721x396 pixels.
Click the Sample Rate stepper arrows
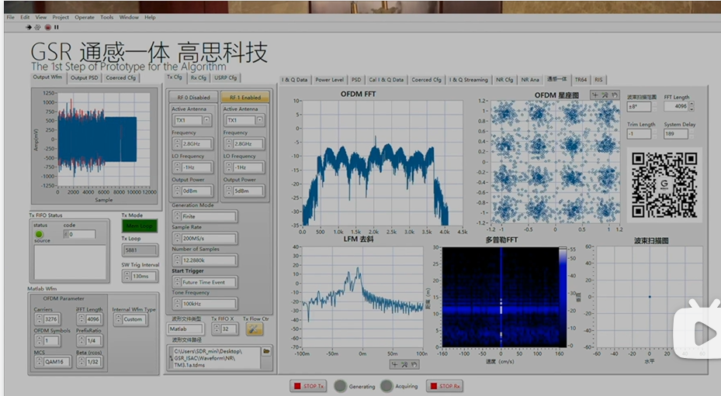click(x=177, y=239)
